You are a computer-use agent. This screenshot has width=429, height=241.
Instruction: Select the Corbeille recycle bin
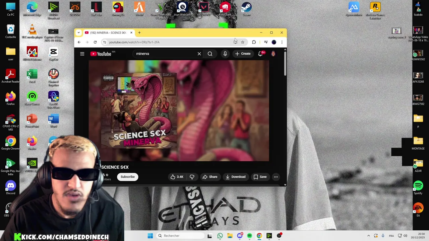pyautogui.click(x=11, y=32)
